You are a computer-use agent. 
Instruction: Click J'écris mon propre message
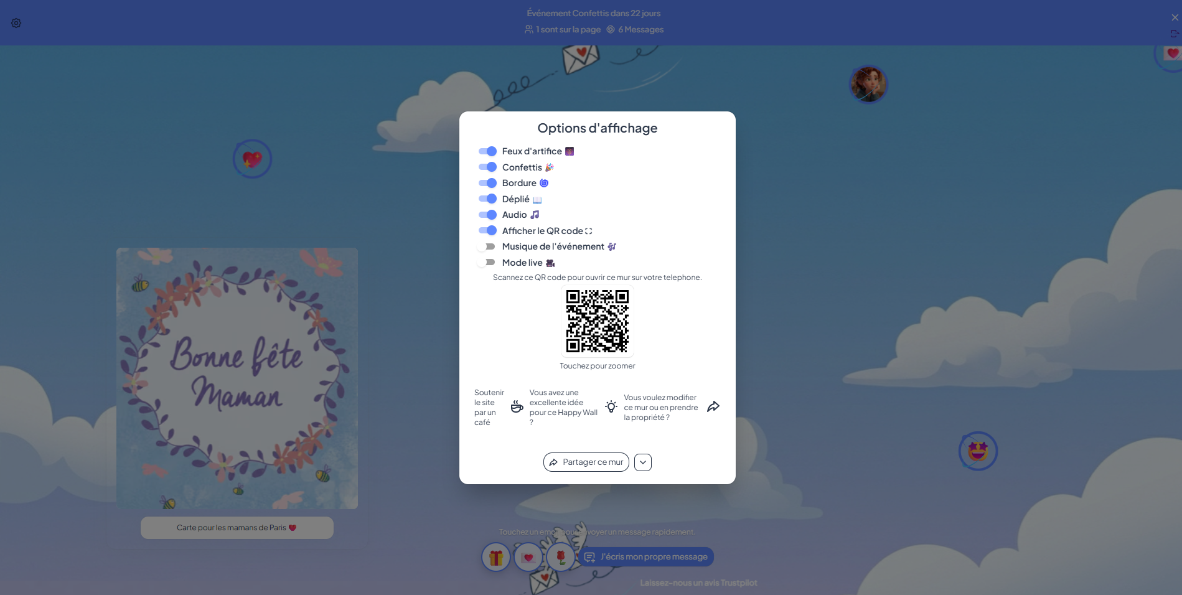coord(647,557)
